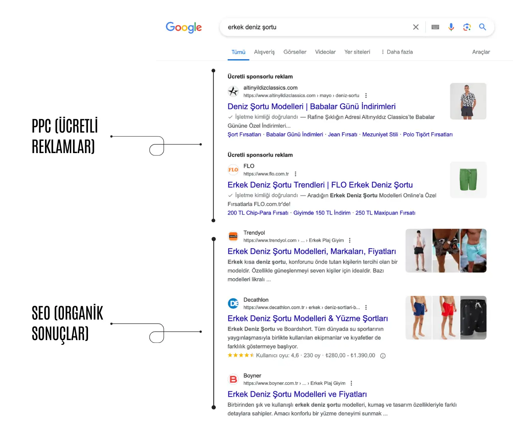Open the Babalar Günü İndimleri sitelink
The width and height of the screenshot is (513, 434).
[294, 135]
